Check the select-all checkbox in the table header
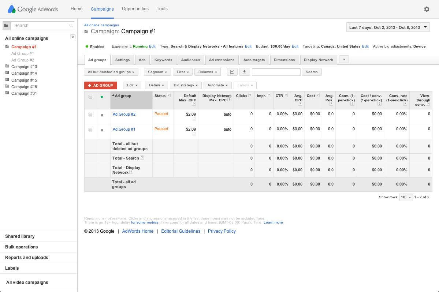Image resolution: width=439 pixels, height=292 pixels. pos(90,96)
